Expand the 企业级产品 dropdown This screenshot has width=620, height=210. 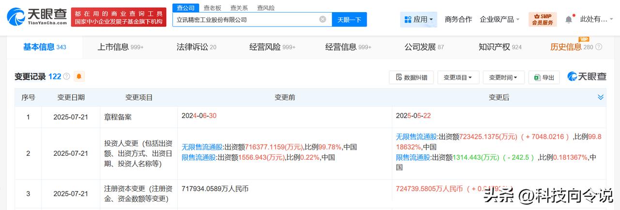click(x=499, y=19)
